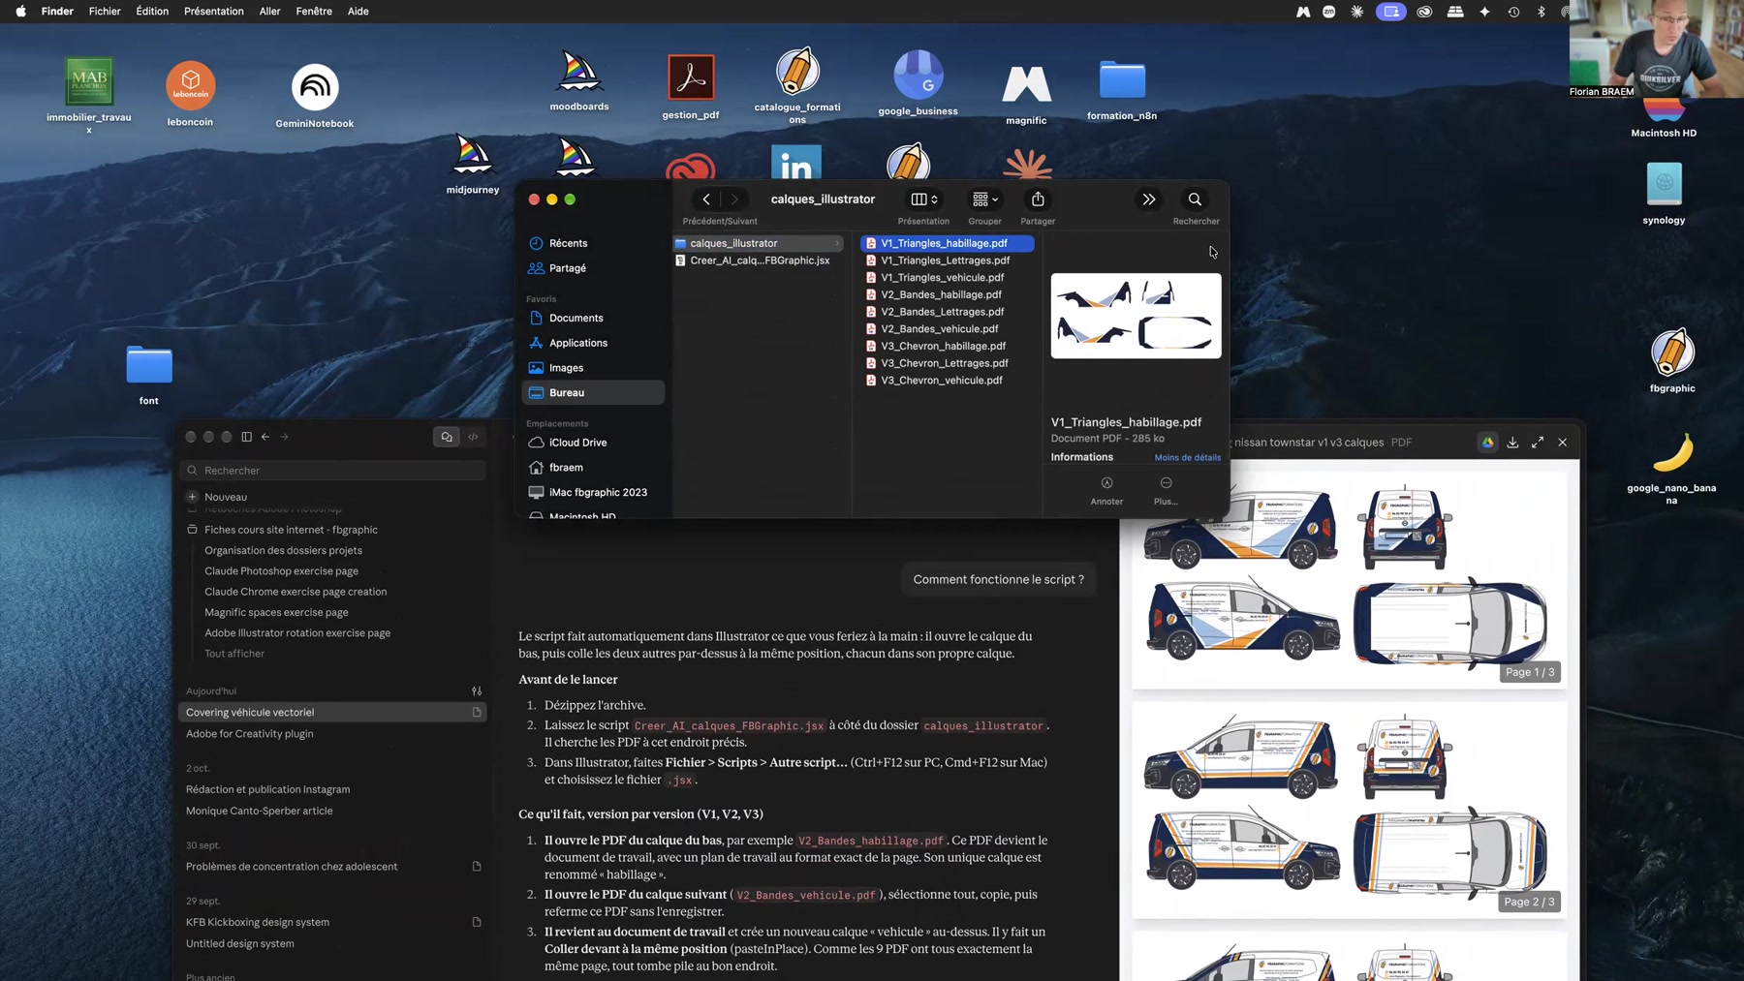This screenshot has width=1744, height=981.
Task: Open the Fichier menu in the menu bar
Action: point(105,12)
